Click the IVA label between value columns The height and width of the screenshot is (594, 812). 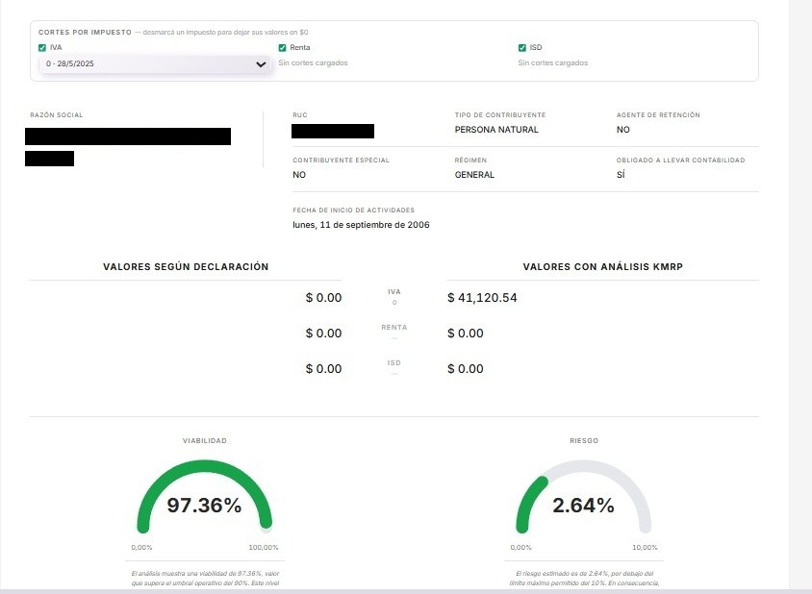[394, 292]
